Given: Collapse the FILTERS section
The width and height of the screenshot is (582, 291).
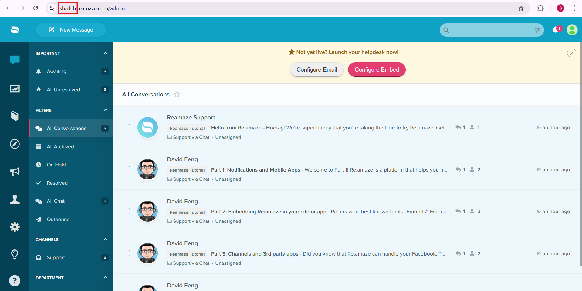Looking at the screenshot, I should 106,110.
